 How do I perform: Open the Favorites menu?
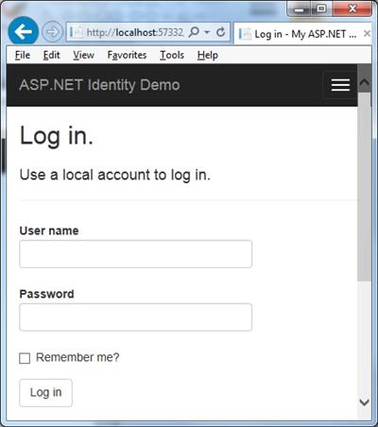point(127,55)
